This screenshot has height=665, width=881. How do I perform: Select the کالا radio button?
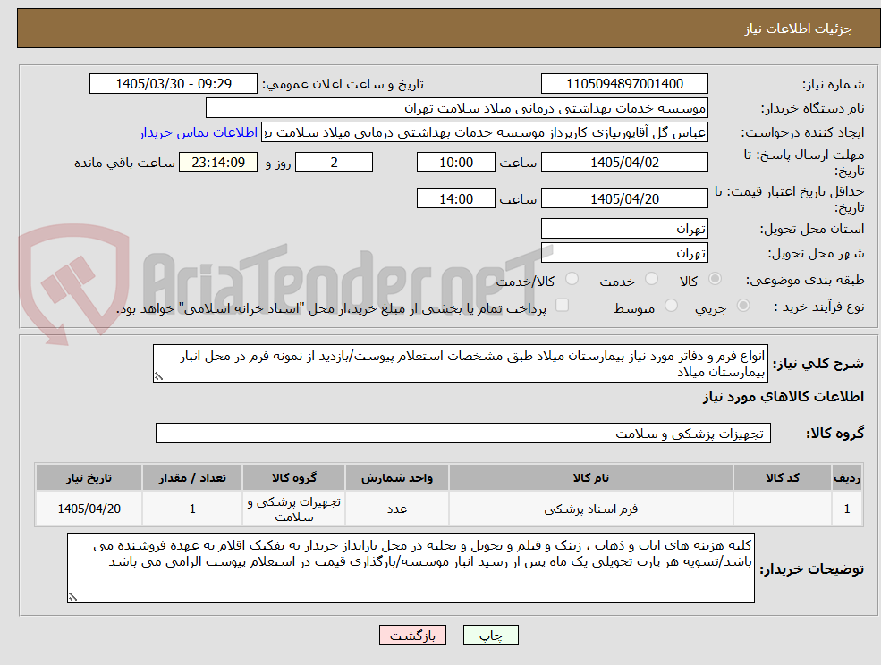point(716,279)
